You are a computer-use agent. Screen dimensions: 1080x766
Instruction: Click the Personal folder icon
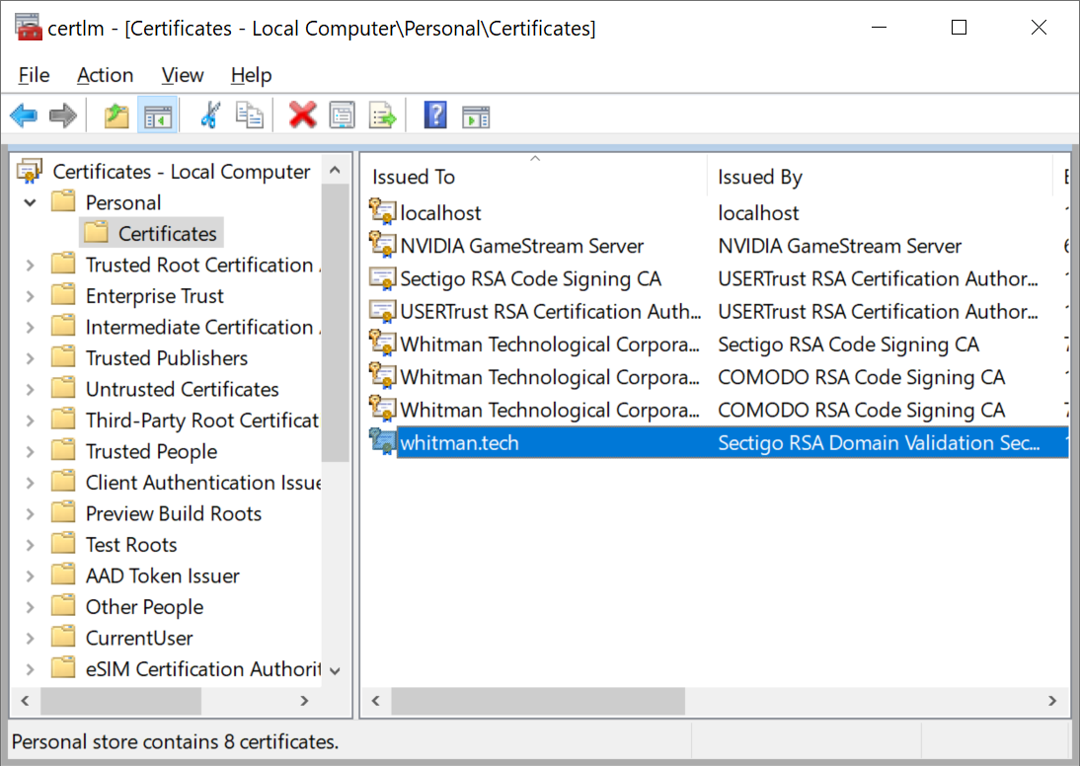coord(63,201)
